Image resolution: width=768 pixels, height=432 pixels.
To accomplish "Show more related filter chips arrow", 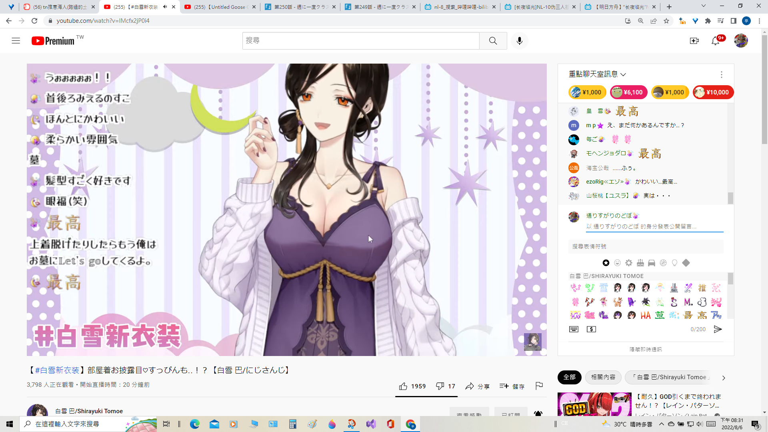I will click(x=724, y=378).
